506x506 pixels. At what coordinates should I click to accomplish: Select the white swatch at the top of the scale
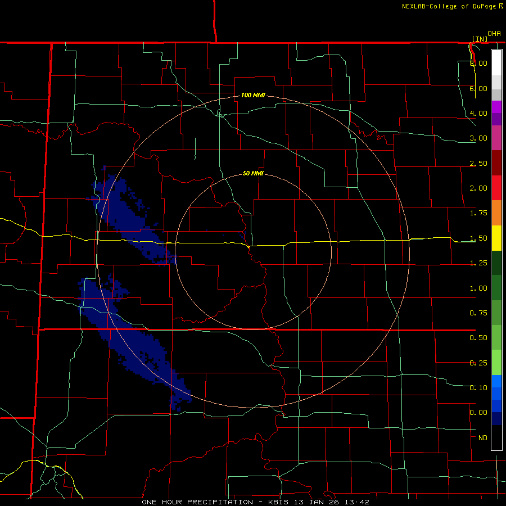click(x=496, y=63)
